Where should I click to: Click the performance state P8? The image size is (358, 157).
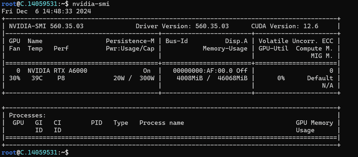(61, 78)
